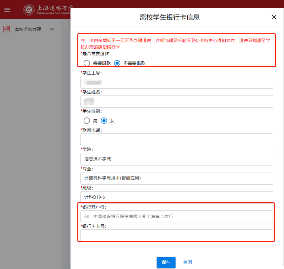Click the 专业 field with 计算机科学与技术
This screenshot has height=269, width=284.
pyautogui.click(x=177, y=178)
